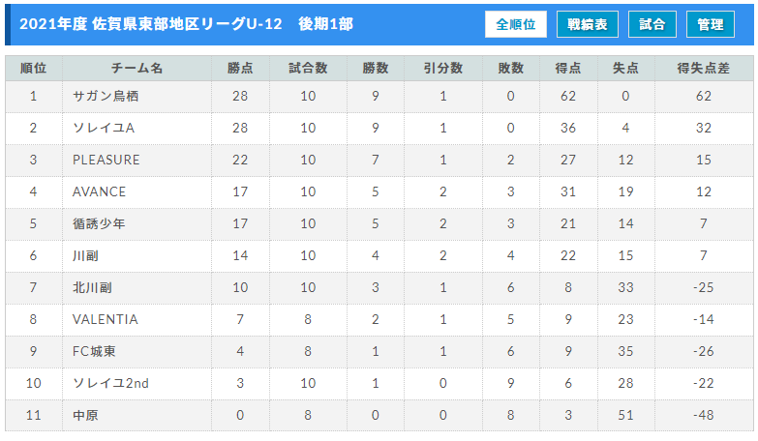Click the 試合数 column header
The image size is (758, 441).
point(308,68)
